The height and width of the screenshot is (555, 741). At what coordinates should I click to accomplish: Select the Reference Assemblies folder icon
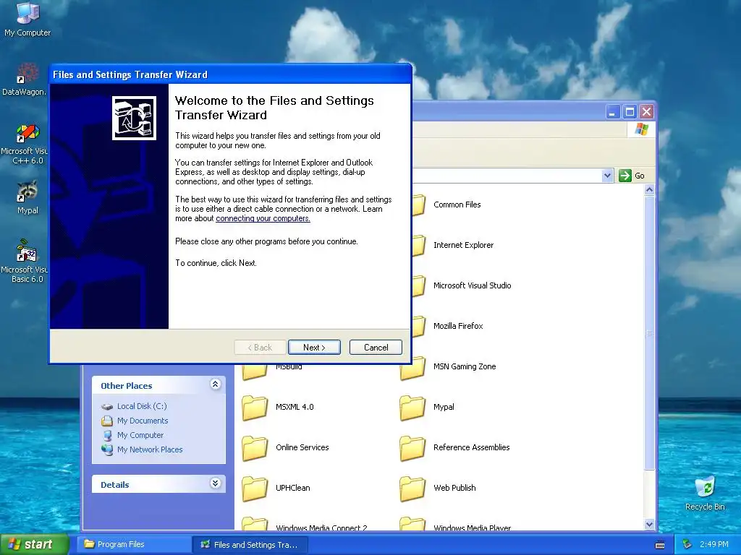coord(412,448)
